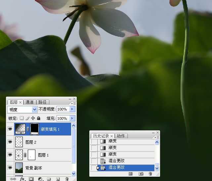Screen dimensions: 212x181
Task: Click the link layers icon
Action: [x=13, y=179]
